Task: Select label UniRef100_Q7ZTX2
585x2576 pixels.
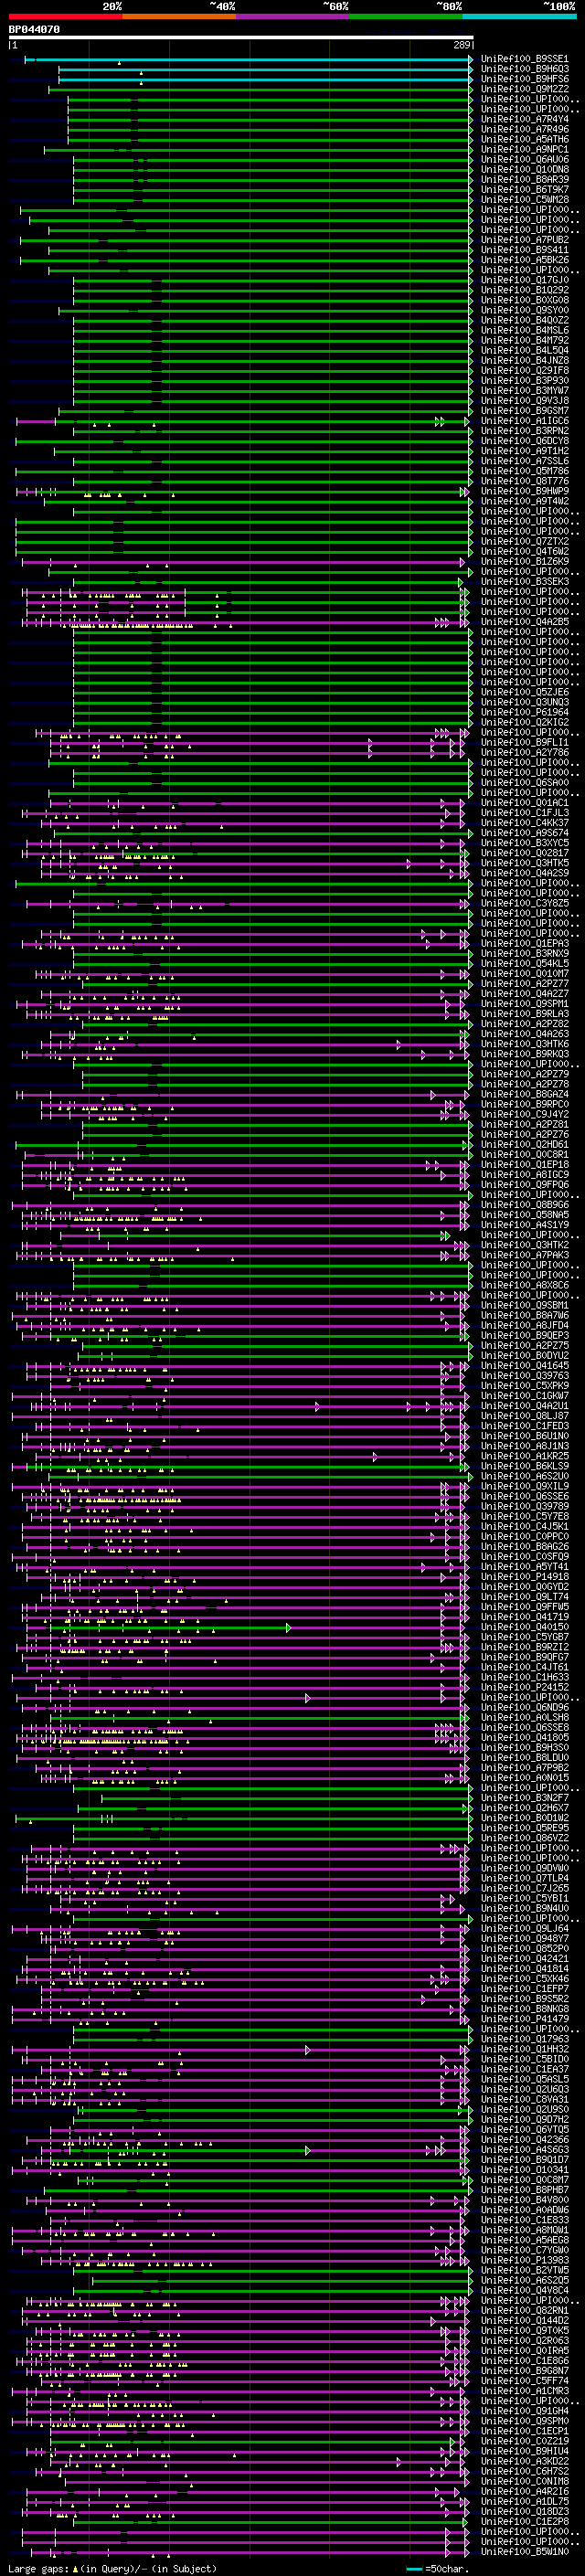Action: (525, 541)
